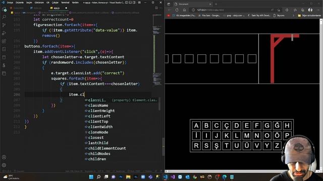Select clientWidth suggestion
This screenshot has height=181, width=323.
pyautogui.click(x=122, y=127)
